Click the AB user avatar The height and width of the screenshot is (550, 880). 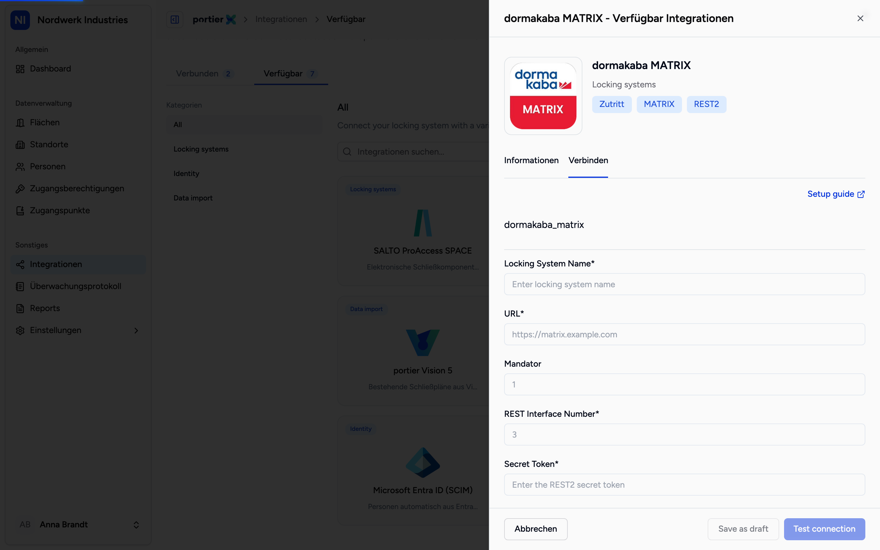click(25, 525)
